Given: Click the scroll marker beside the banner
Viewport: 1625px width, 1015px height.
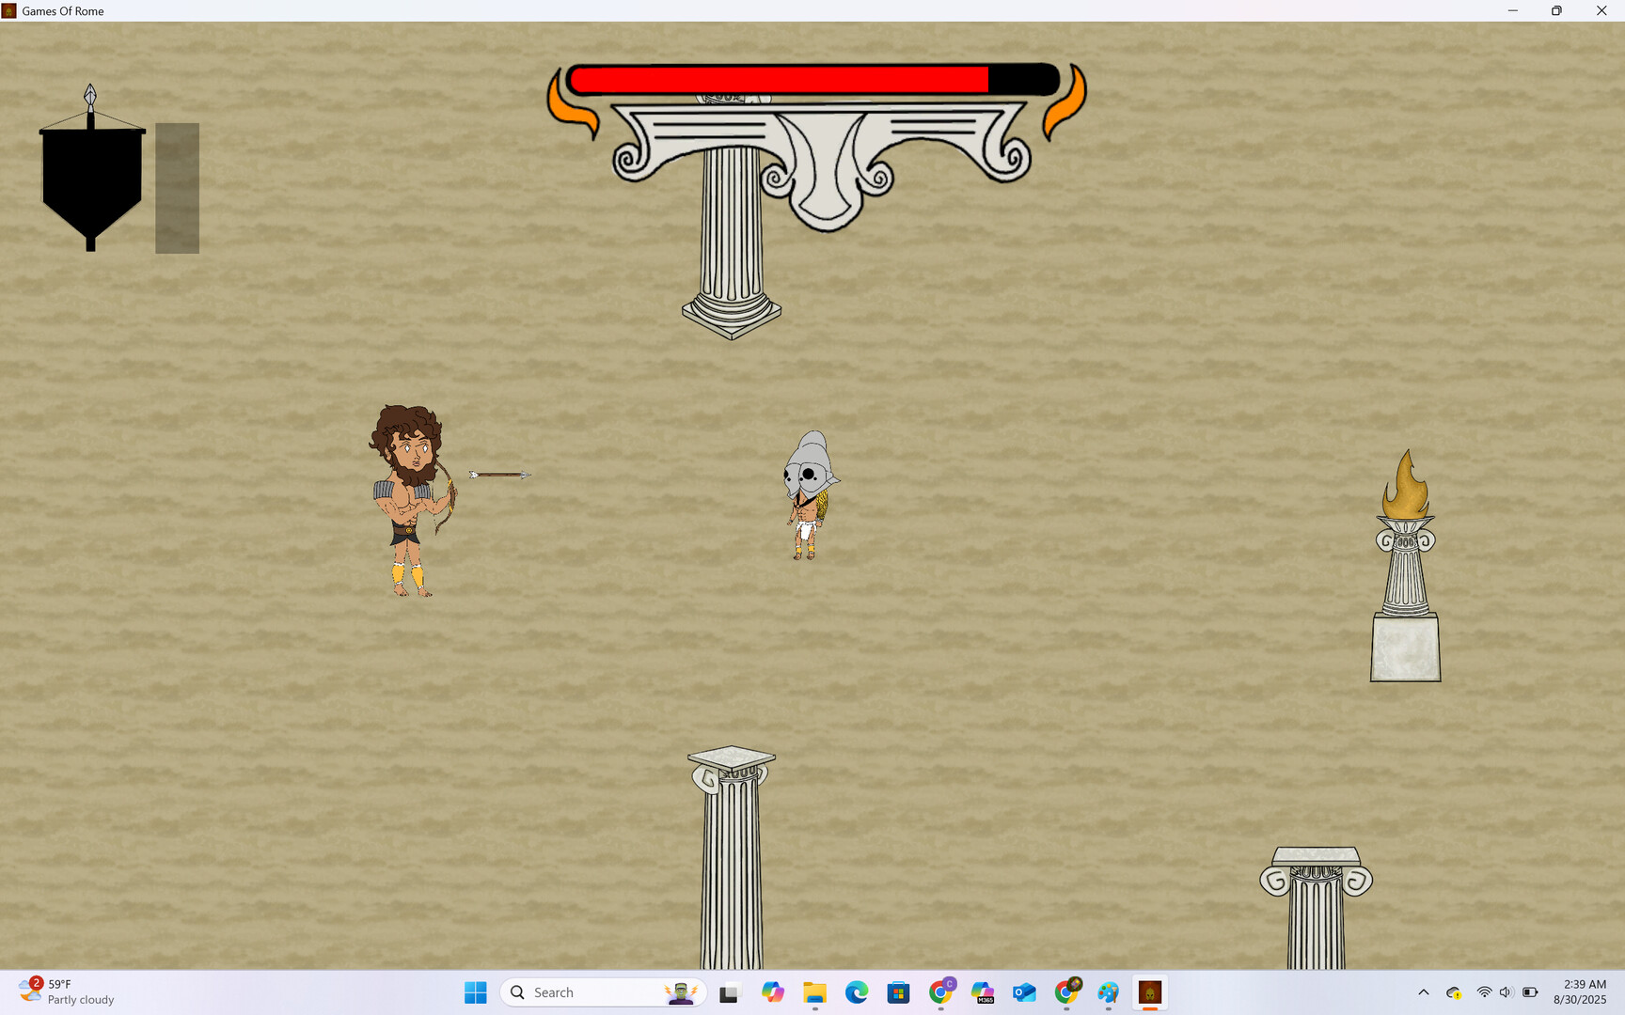Looking at the screenshot, I should (177, 188).
